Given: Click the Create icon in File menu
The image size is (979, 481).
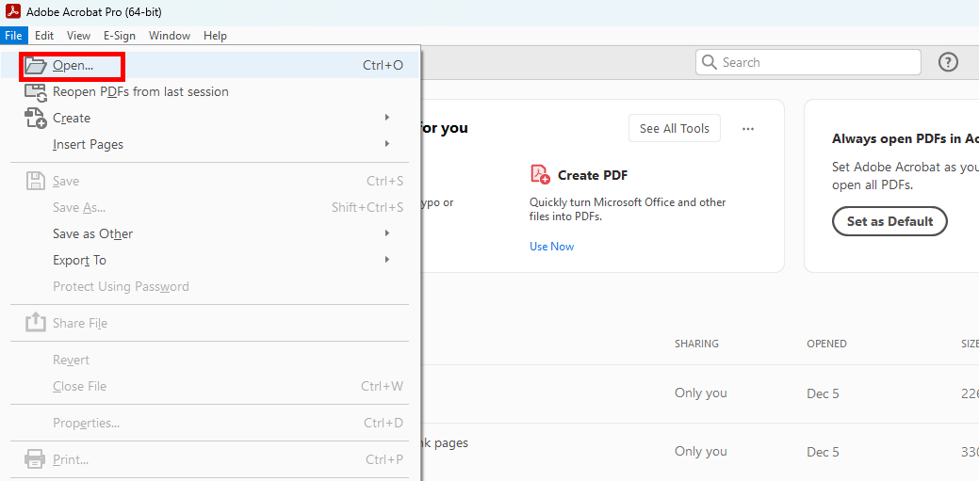Looking at the screenshot, I should [36, 118].
